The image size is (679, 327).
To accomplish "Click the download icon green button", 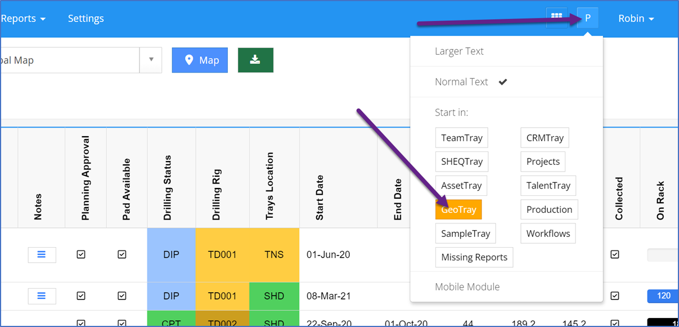I will coord(255,60).
